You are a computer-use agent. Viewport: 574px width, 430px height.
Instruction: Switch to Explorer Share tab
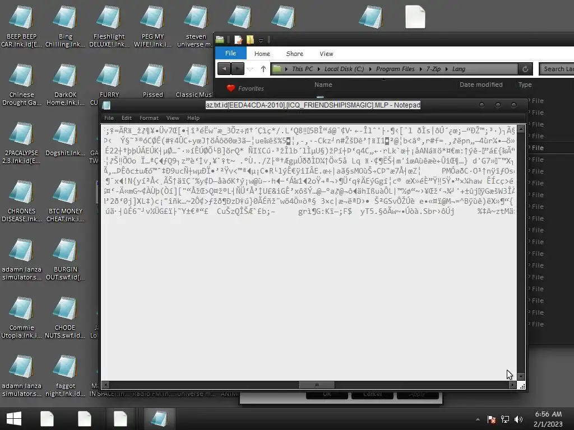click(x=295, y=53)
